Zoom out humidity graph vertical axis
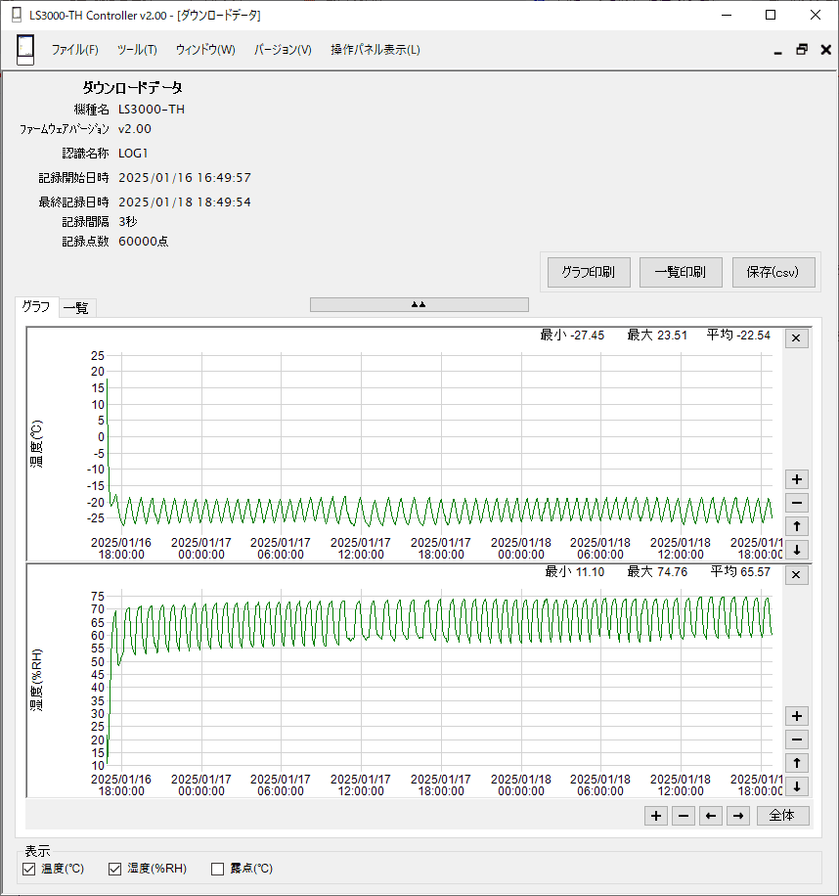The image size is (839, 896). coord(797,739)
